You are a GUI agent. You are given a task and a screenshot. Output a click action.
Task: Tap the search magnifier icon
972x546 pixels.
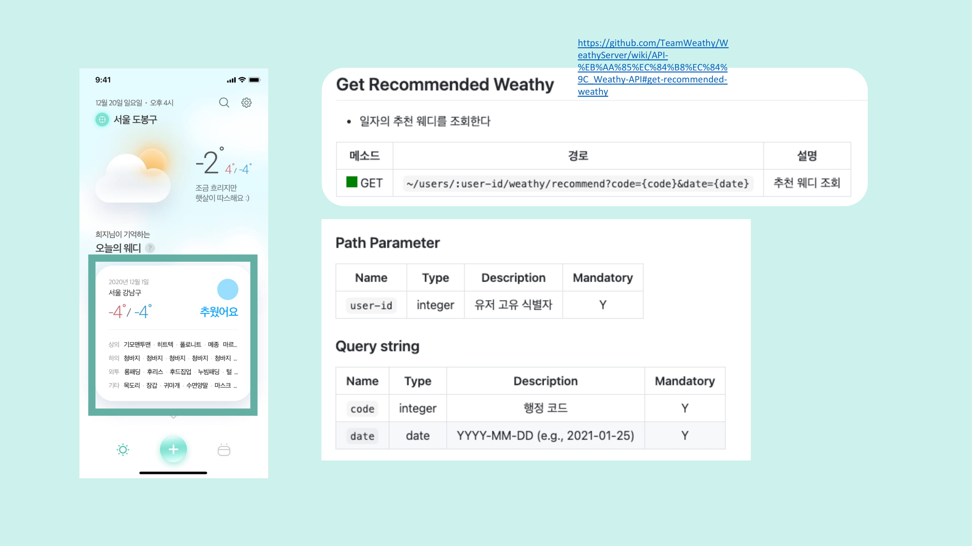coord(224,103)
